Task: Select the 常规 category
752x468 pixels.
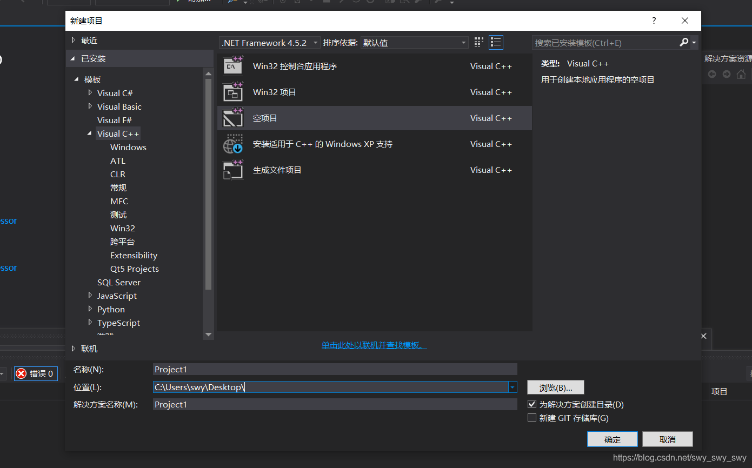Action: click(x=118, y=188)
